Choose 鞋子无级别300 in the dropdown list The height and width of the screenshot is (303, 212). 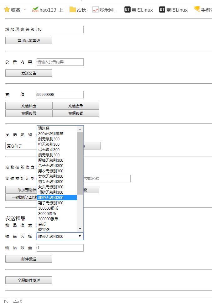coord(51,203)
